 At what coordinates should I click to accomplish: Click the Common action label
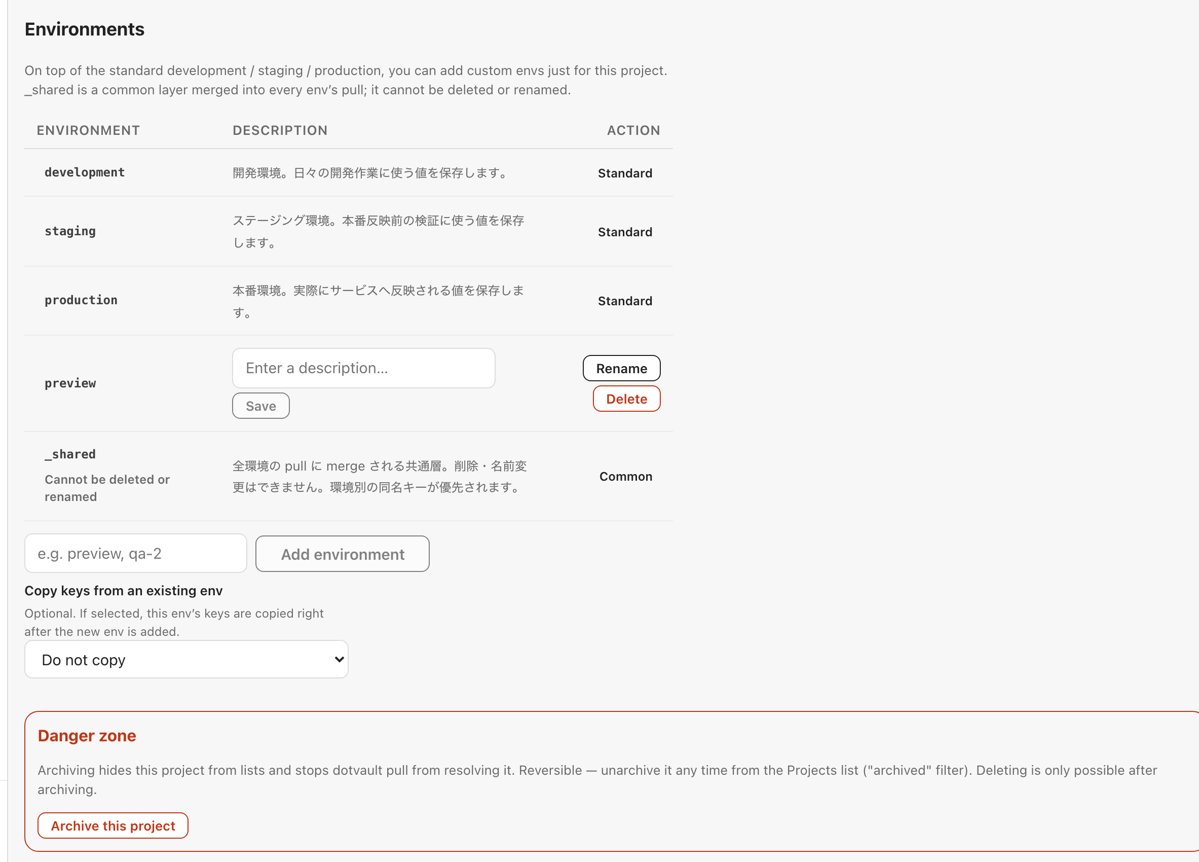(625, 477)
